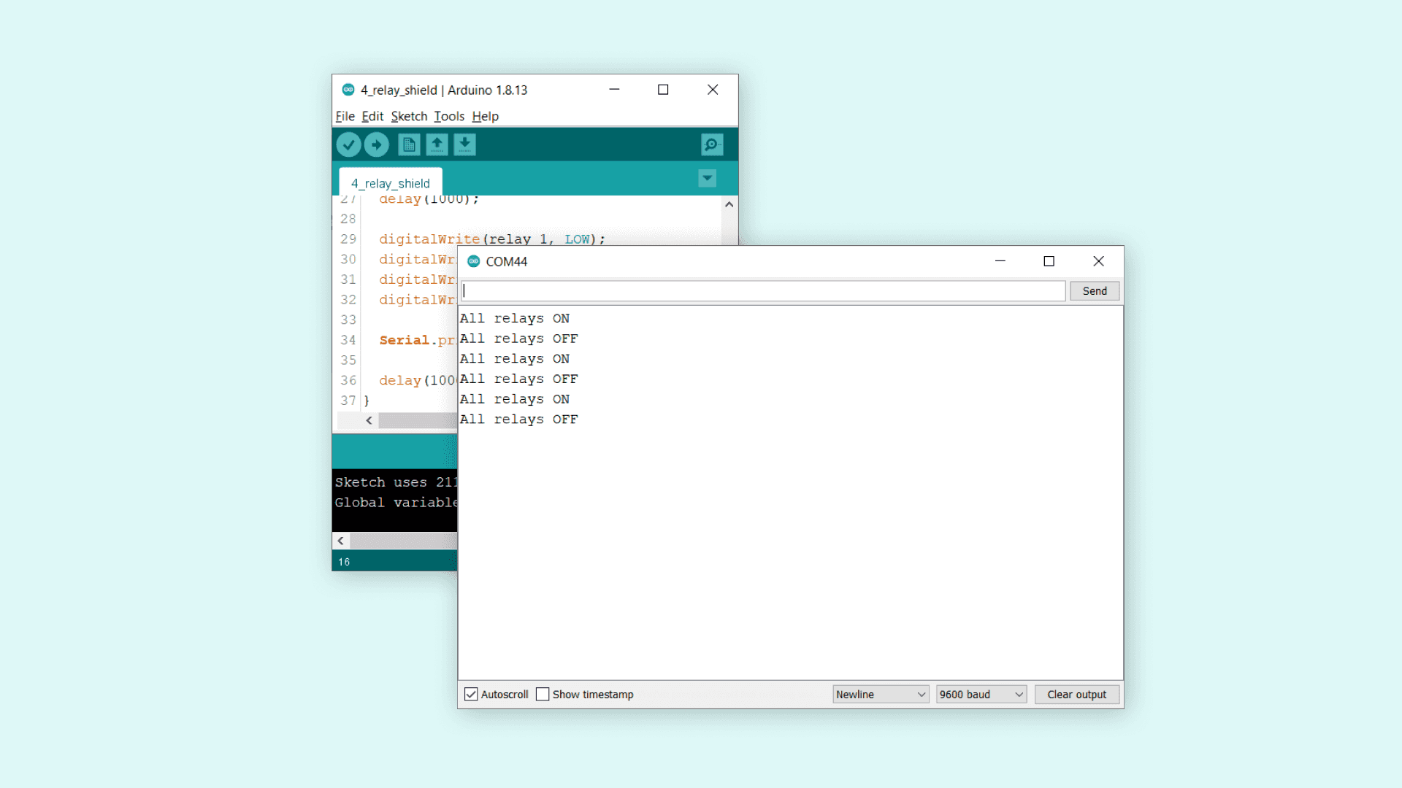This screenshot has width=1402, height=788.
Task: Expand the tab options dropdown arrow
Action: pos(707,178)
